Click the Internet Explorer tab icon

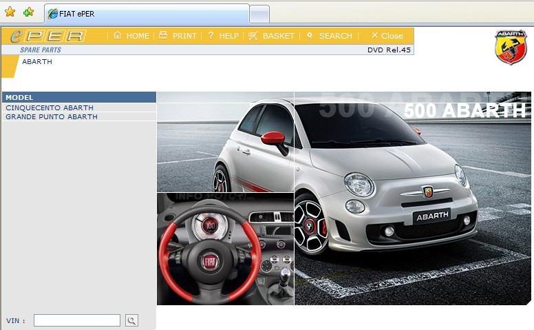tap(53, 14)
